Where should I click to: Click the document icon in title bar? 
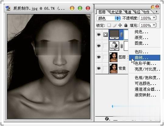point(8,8)
